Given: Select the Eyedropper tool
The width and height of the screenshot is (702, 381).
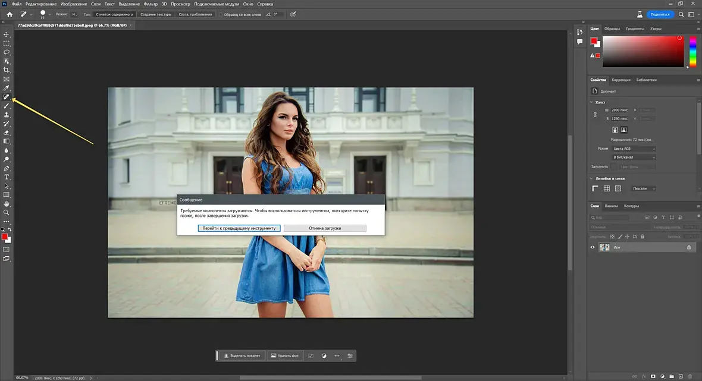Looking at the screenshot, I should click(7, 88).
